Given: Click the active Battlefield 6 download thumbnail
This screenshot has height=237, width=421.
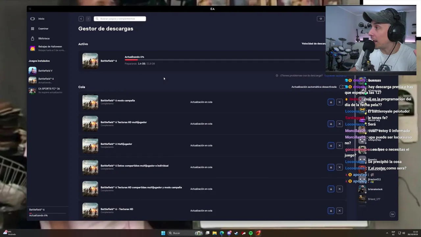Looking at the screenshot, I should 90,61.
